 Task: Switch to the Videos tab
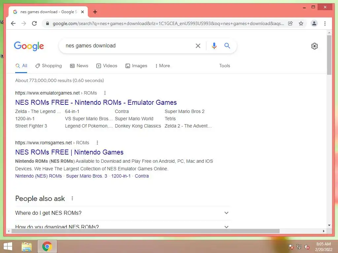[x=107, y=66]
